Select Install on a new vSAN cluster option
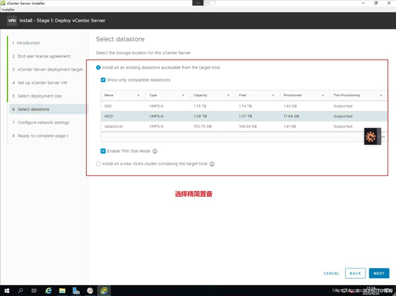Screen dimensions: 396x296 (x=98, y=164)
